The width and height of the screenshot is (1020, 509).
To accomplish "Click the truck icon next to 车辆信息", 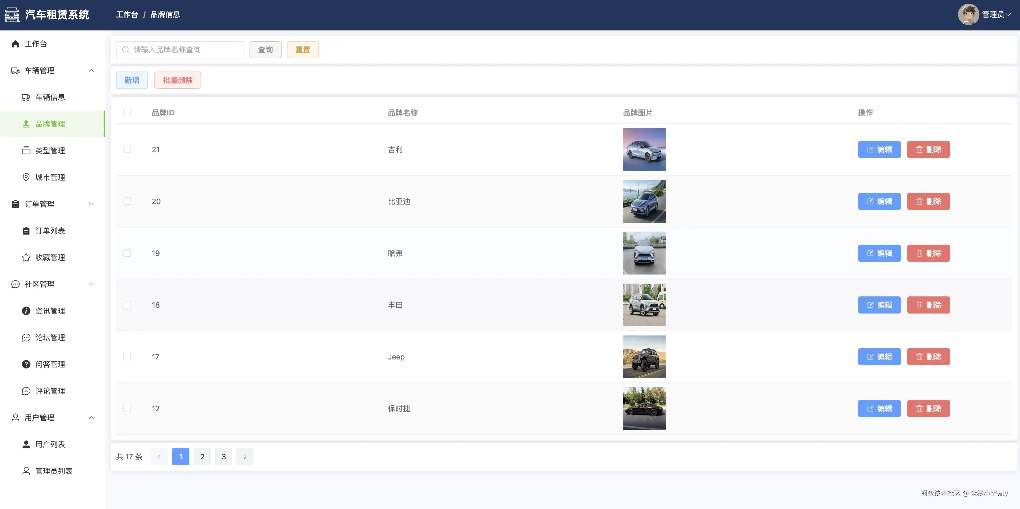I will (x=26, y=97).
